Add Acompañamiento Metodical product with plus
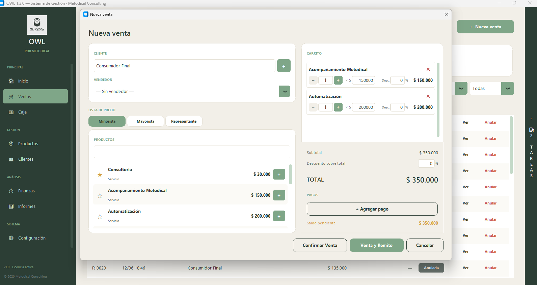The height and width of the screenshot is (285, 537). coord(279,195)
